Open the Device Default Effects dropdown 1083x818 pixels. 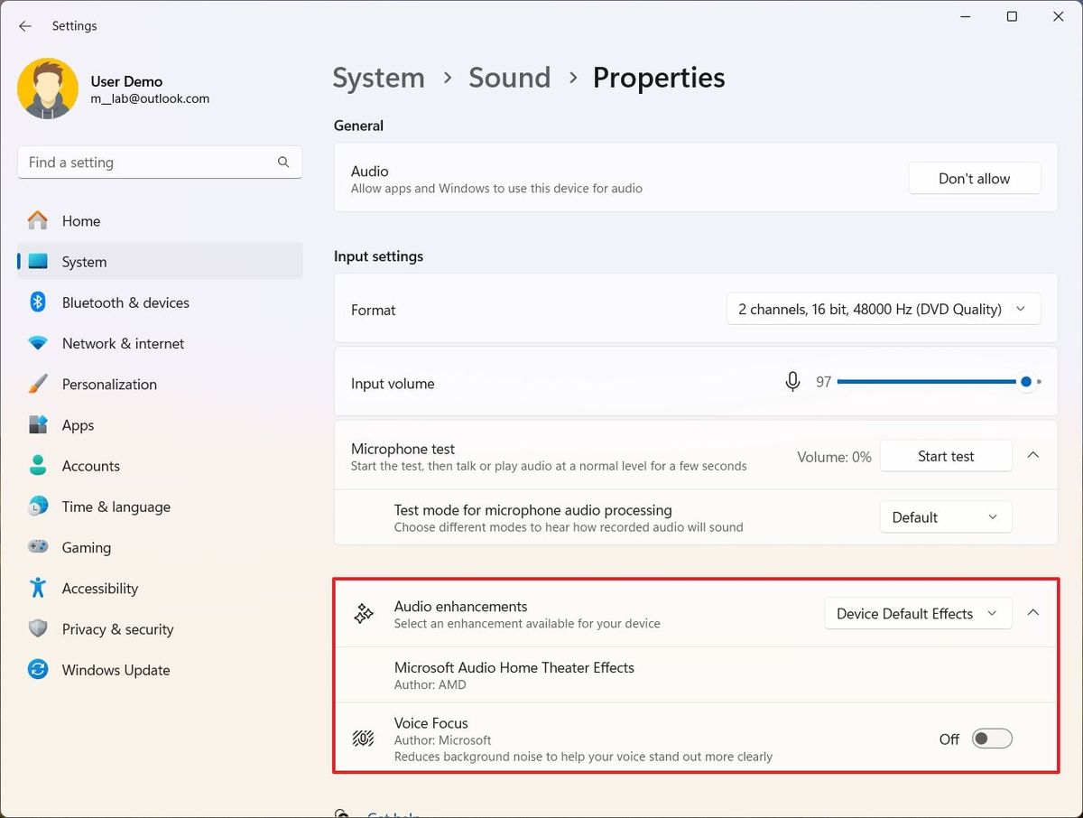click(917, 613)
